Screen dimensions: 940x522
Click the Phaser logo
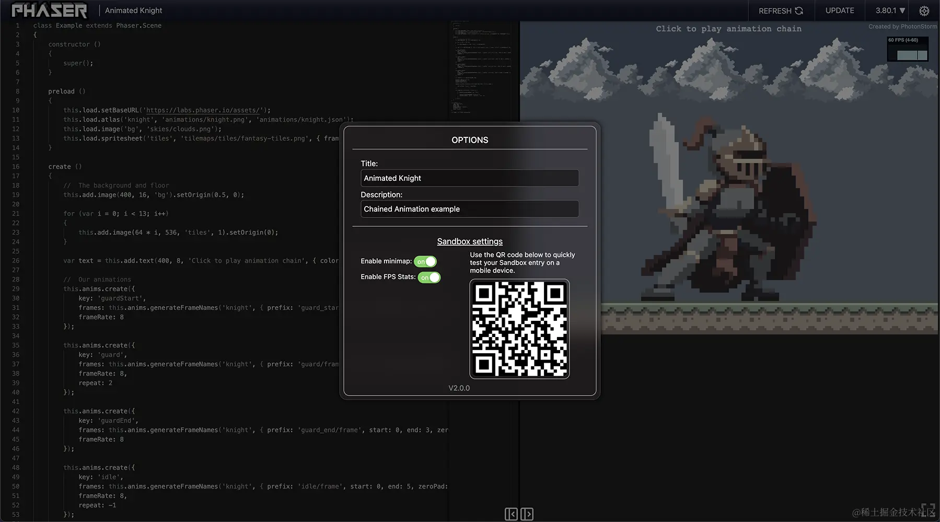point(50,10)
